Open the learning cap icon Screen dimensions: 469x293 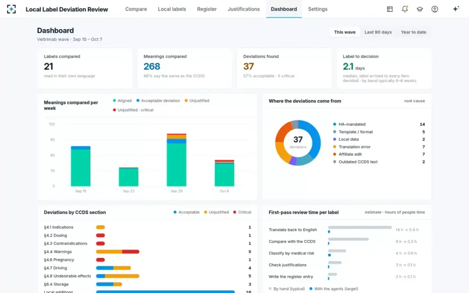coord(420,9)
